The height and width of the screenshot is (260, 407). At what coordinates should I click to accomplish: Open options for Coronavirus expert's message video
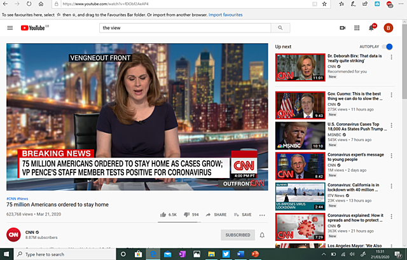coord(392,156)
